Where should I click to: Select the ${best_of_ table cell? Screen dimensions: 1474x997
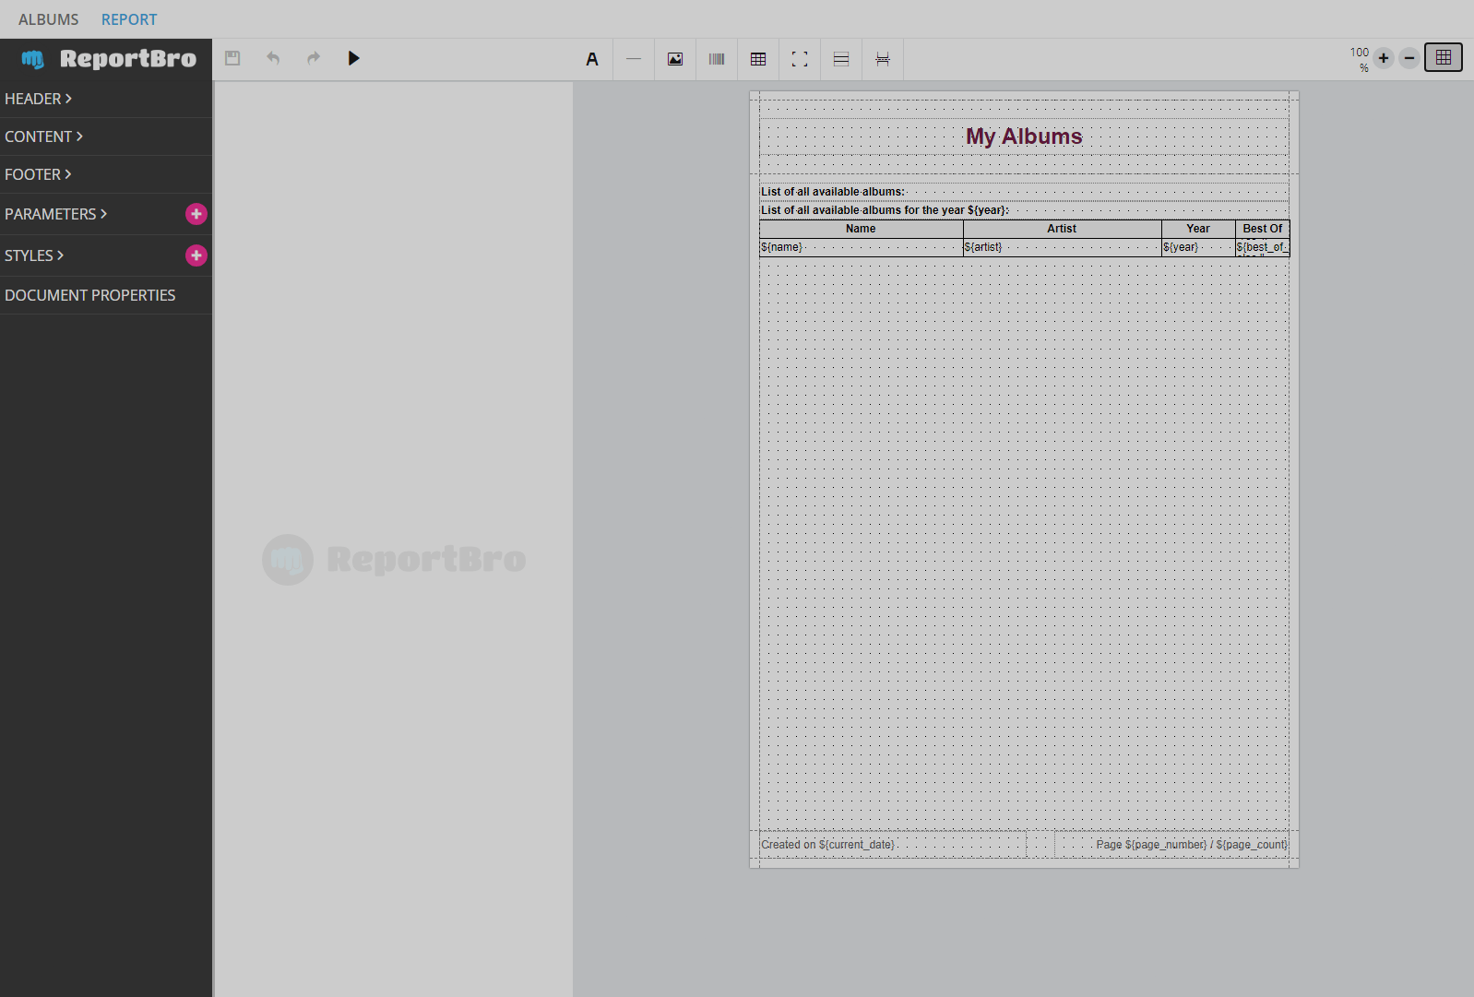1263,247
